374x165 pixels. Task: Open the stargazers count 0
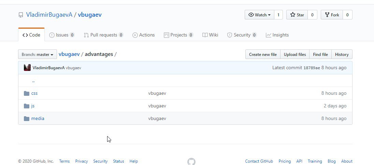[x=312, y=15]
